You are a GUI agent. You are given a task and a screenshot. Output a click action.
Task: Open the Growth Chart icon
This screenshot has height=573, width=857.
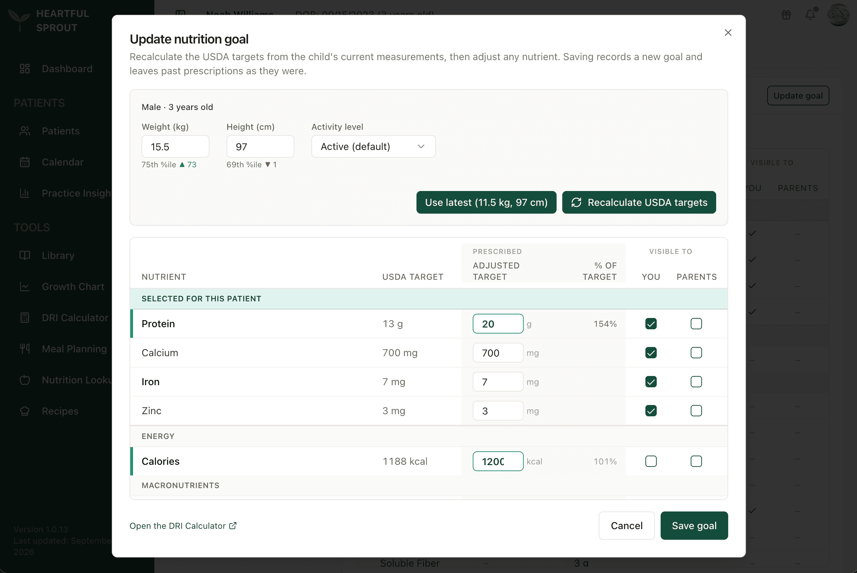(x=24, y=286)
